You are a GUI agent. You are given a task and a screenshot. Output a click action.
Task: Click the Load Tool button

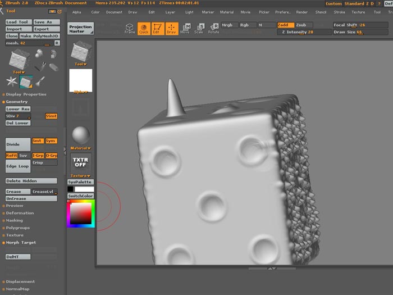(19, 22)
